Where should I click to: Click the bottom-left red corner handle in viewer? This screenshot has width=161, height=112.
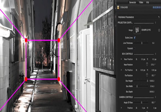(26, 79)
